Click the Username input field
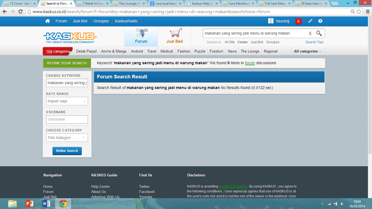 [67, 119]
